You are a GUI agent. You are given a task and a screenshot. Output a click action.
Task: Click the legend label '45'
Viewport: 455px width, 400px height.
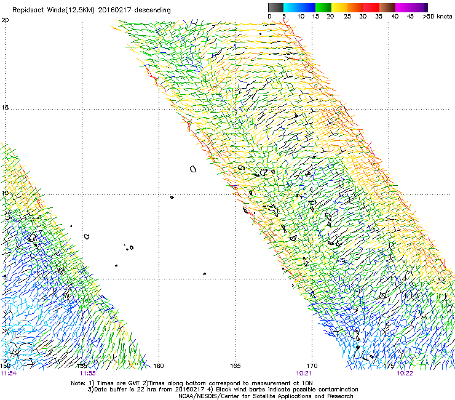[x=410, y=17]
